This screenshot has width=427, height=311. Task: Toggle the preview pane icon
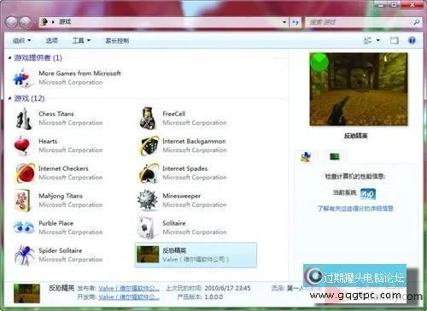click(x=394, y=40)
